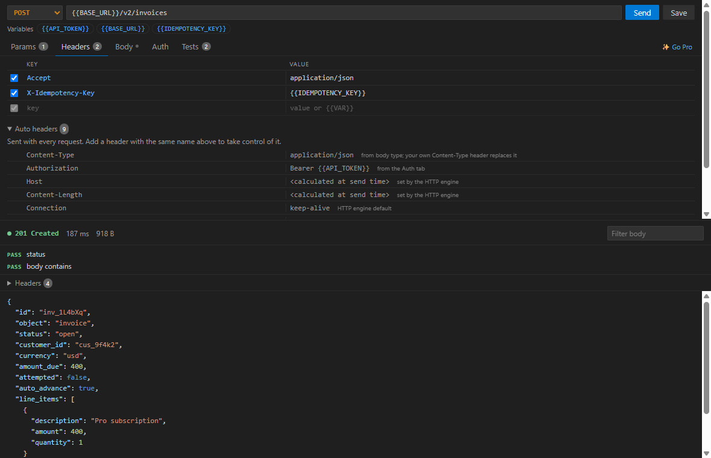Select the Headers request tab

click(x=81, y=47)
